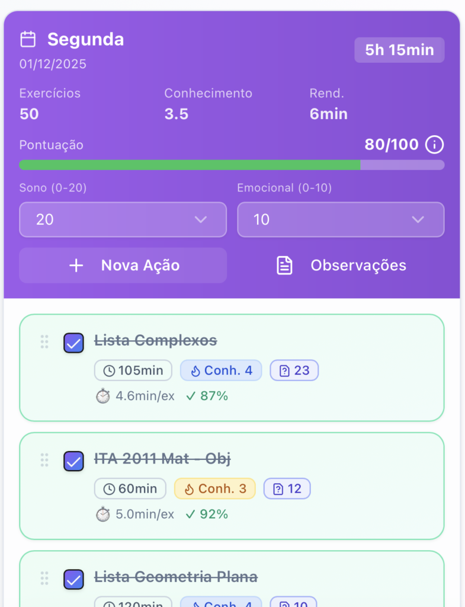Click the 5h 15min total time badge

pos(399,50)
